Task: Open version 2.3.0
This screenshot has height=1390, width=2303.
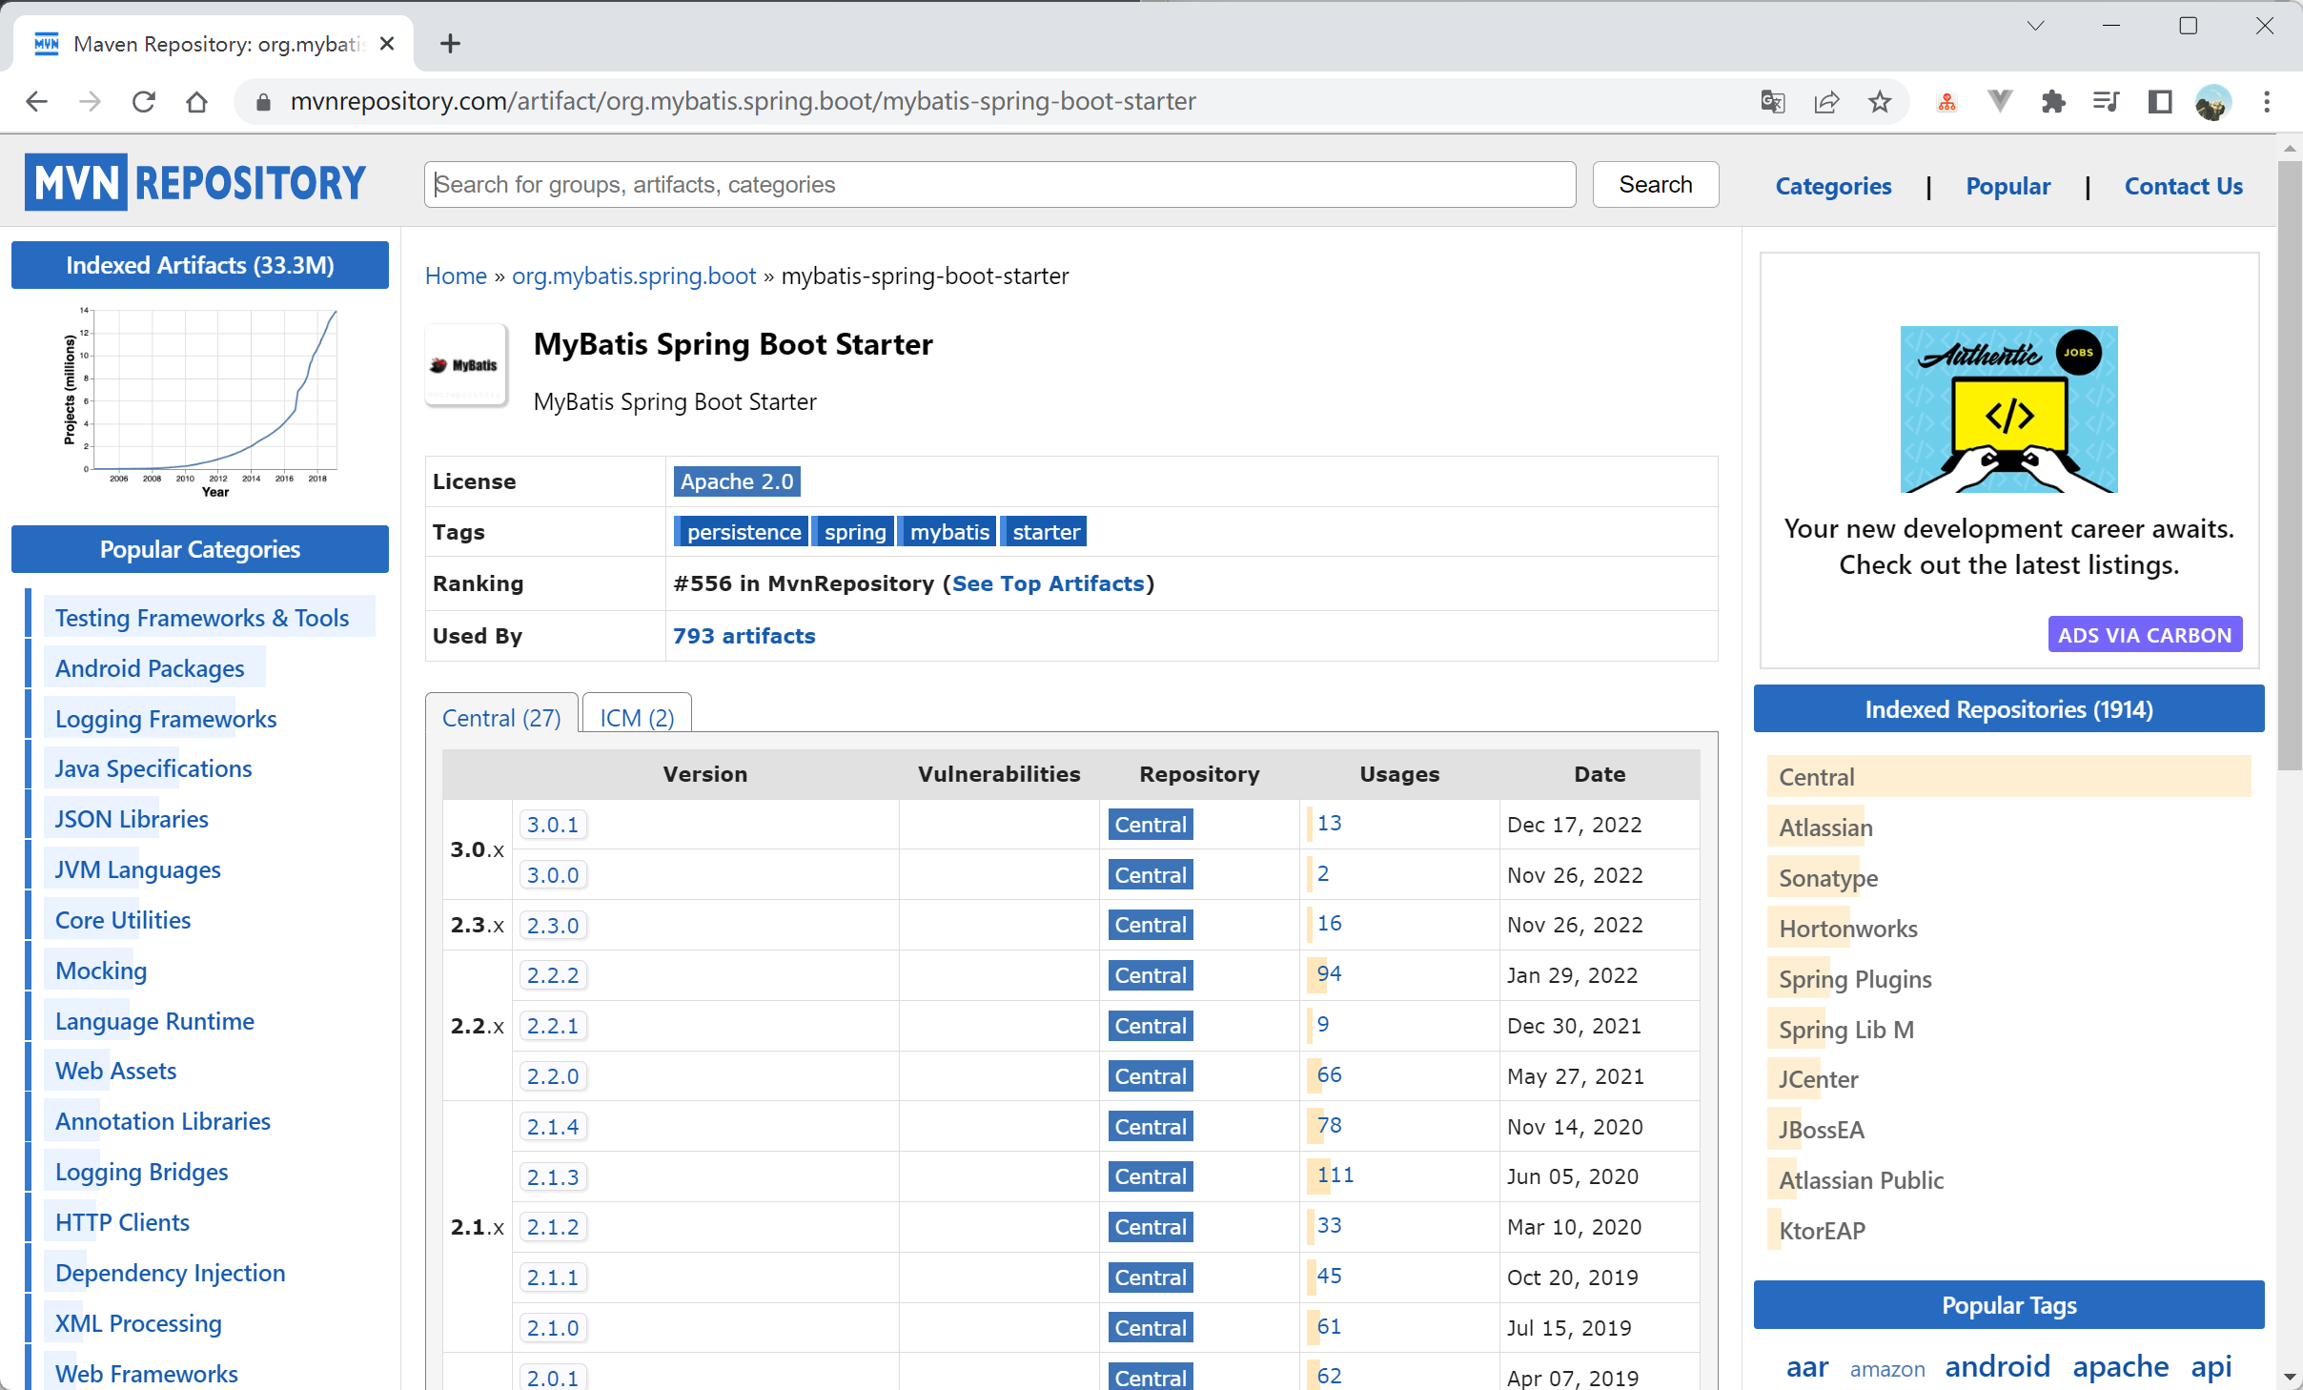Action: (x=553, y=925)
